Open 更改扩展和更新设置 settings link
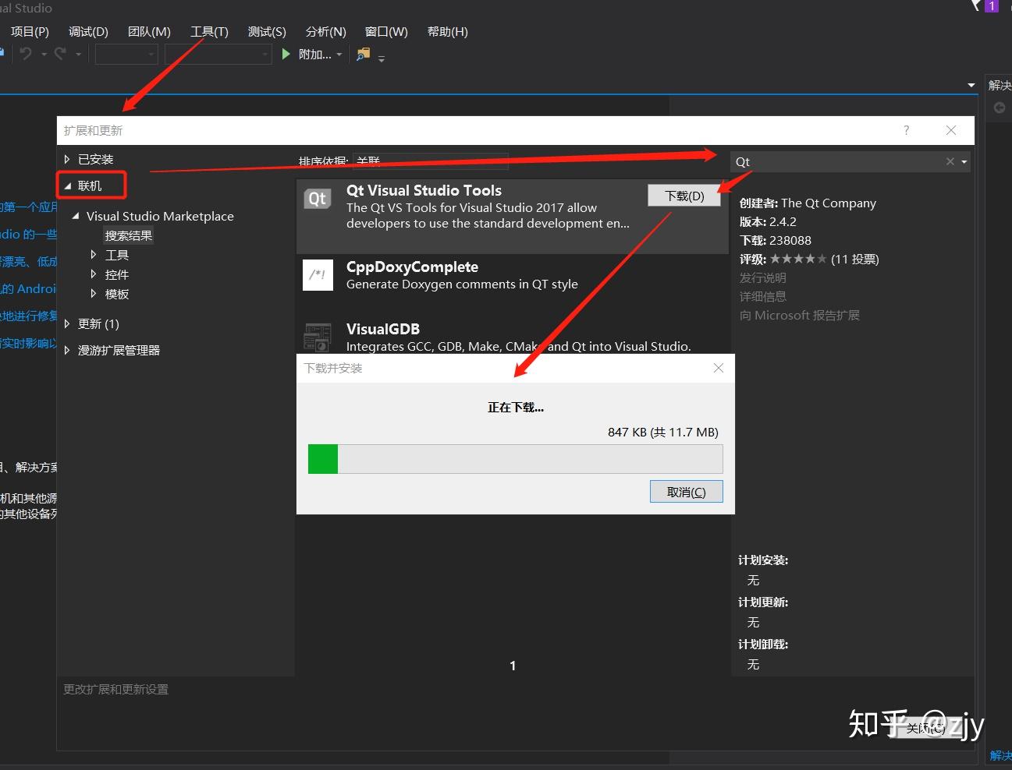 (115, 689)
